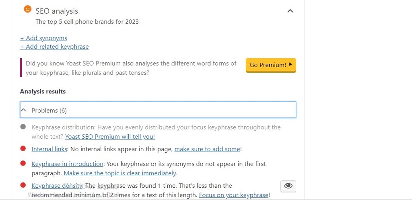
Task: Click the Add related keyphrase link
Action: [x=54, y=47]
